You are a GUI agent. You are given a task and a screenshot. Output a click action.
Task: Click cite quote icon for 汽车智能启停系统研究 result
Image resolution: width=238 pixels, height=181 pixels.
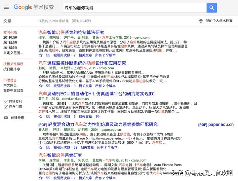click(x=48, y=178)
